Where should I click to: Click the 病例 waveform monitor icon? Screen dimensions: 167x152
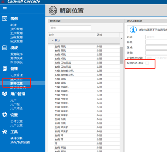(x=5, y=19)
